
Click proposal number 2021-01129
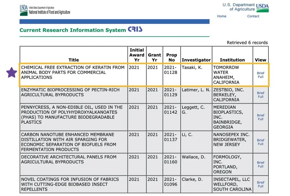click(x=171, y=92)
